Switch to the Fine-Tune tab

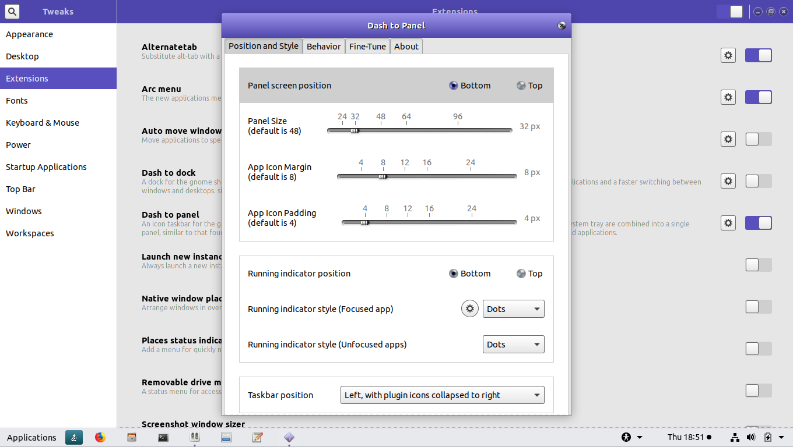click(367, 47)
